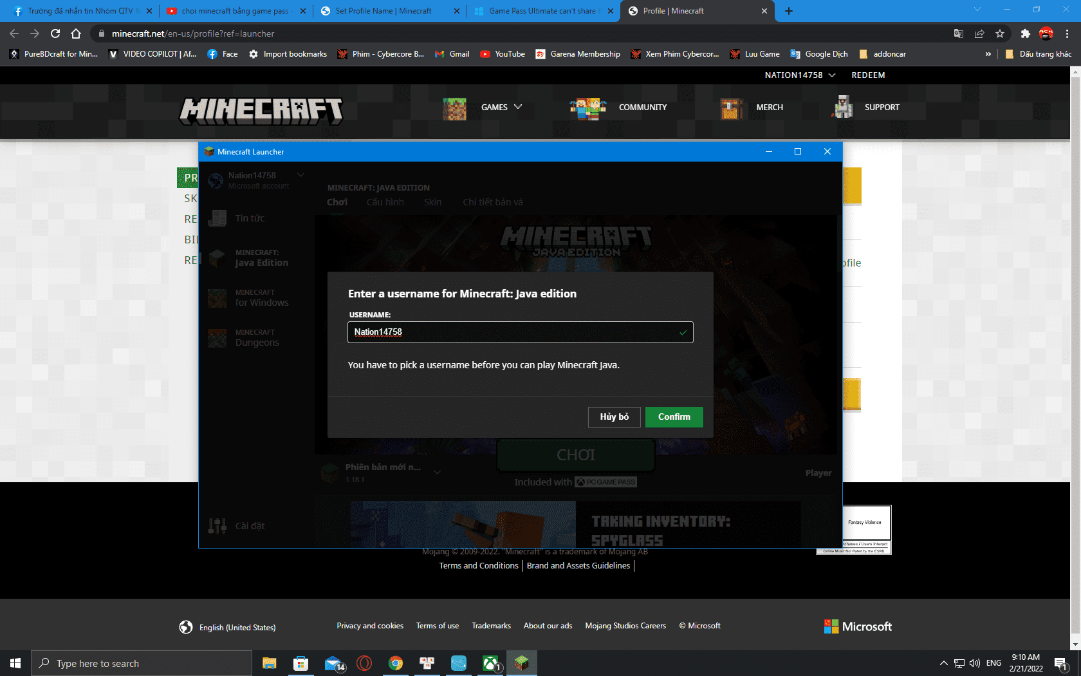Click the Windows taskbar search box
Viewport: 1081px width, 676px height.
coord(142,663)
